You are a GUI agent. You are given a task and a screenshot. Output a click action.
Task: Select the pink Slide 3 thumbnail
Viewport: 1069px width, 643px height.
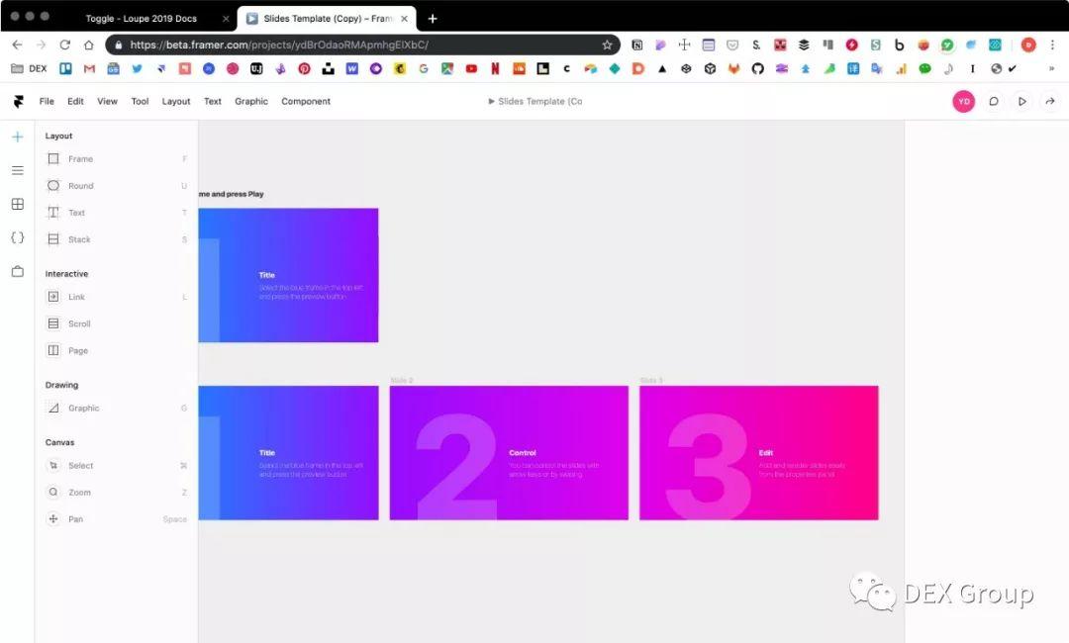tap(758, 452)
